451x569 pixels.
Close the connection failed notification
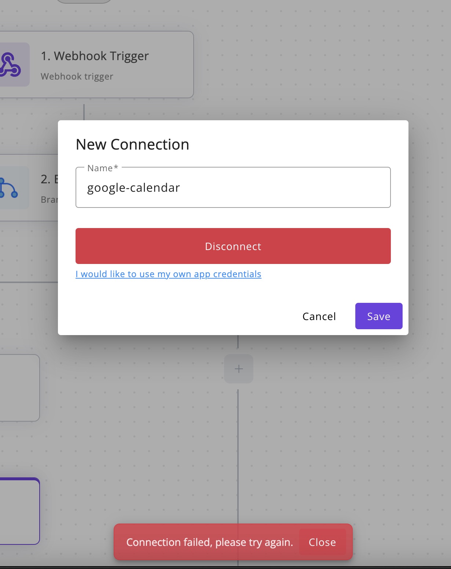[322, 542]
